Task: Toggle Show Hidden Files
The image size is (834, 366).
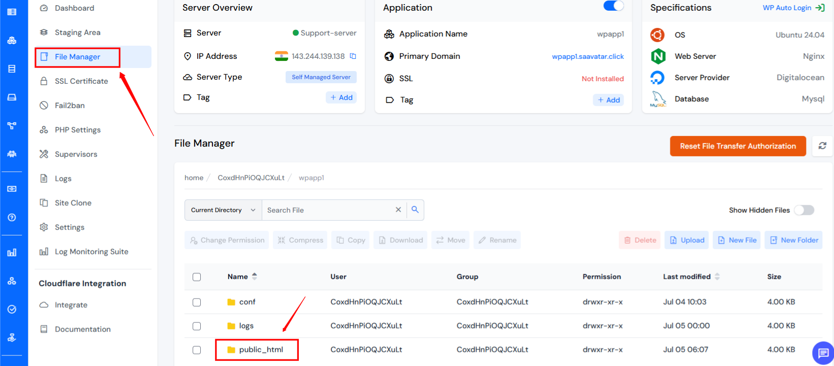Action: 804,210
